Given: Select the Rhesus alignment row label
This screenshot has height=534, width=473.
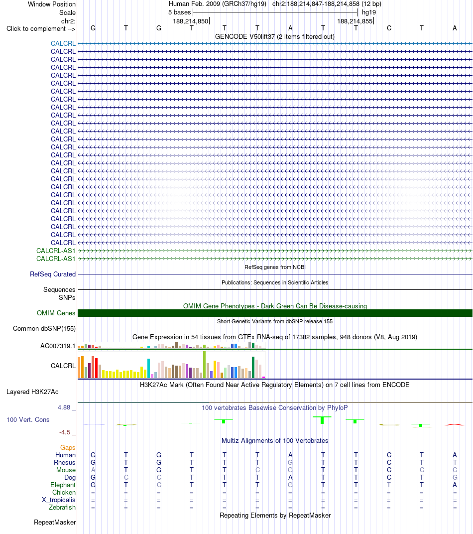Looking at the screenshot, I should 65,462.
